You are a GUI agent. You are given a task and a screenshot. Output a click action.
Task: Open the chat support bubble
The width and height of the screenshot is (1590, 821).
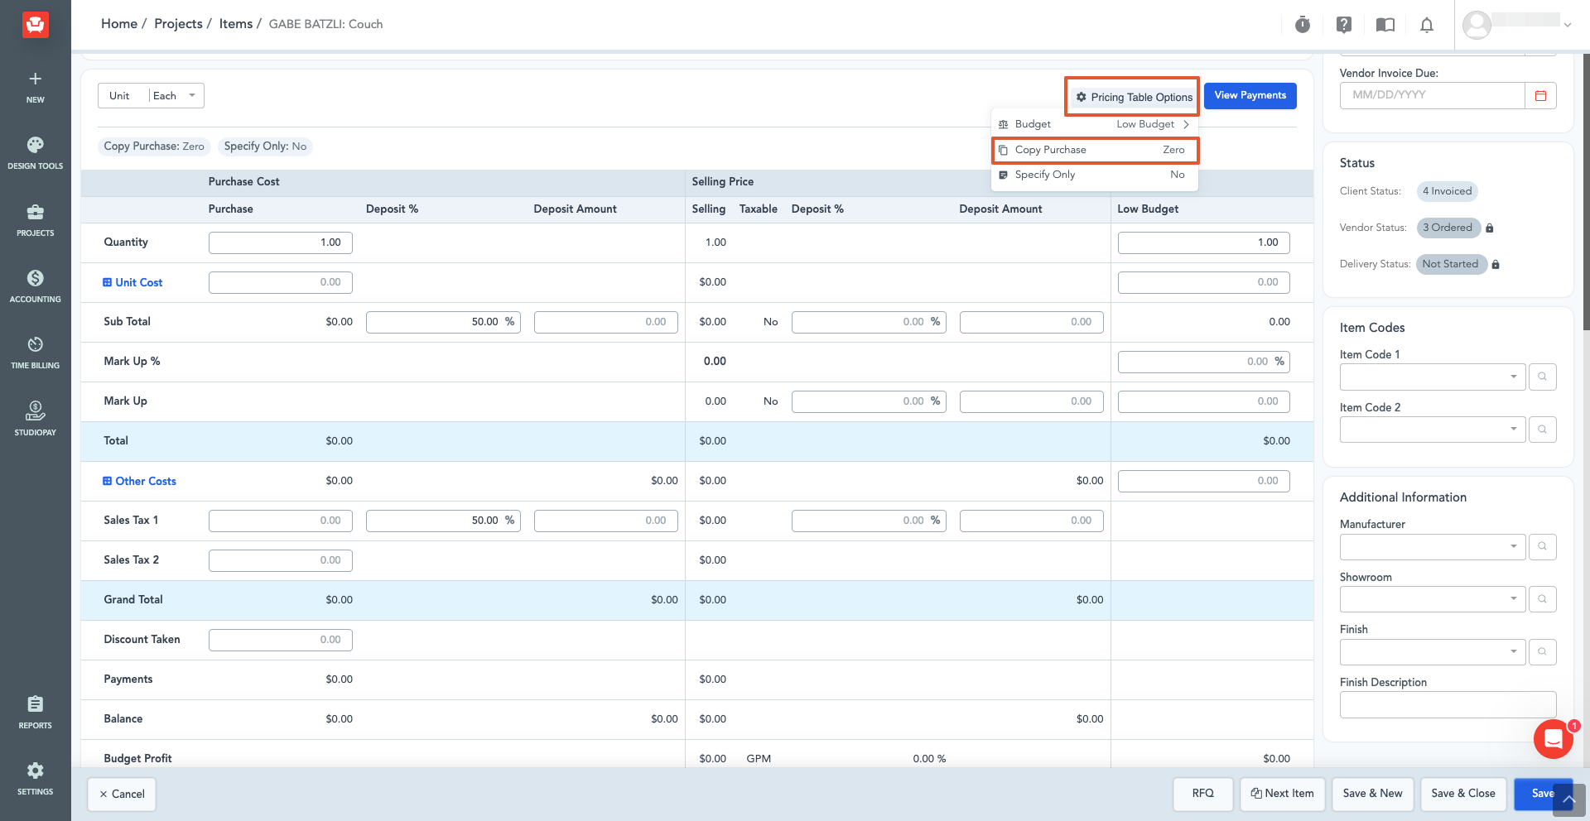pos(1554,738)
